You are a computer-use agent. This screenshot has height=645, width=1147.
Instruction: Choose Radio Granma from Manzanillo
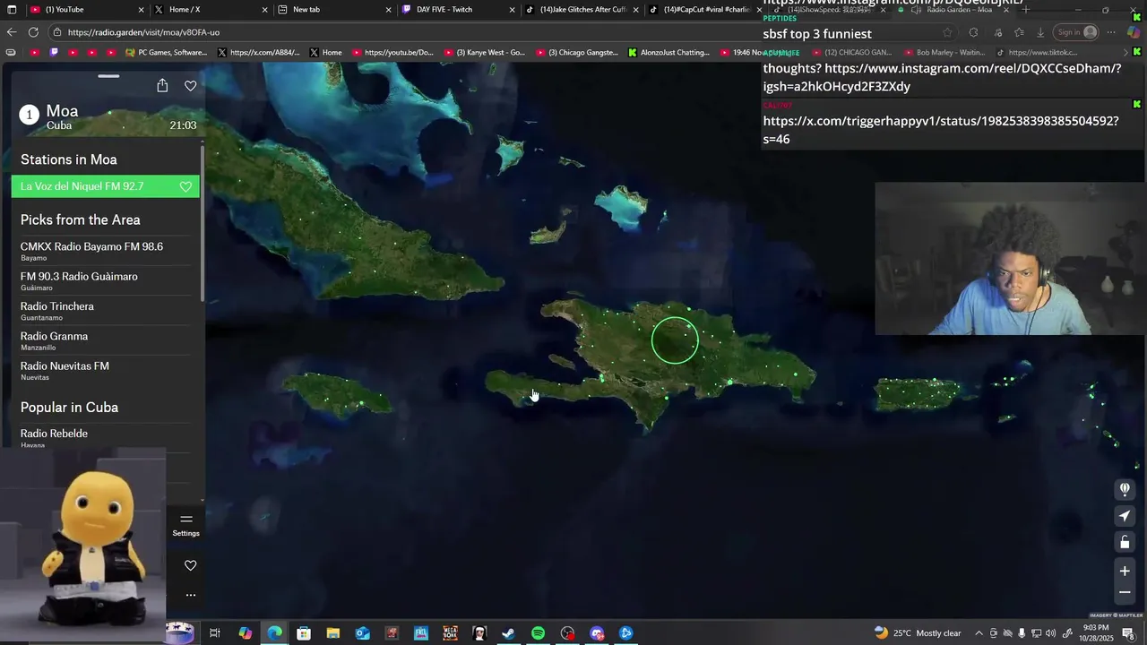(x=106, y=340)
